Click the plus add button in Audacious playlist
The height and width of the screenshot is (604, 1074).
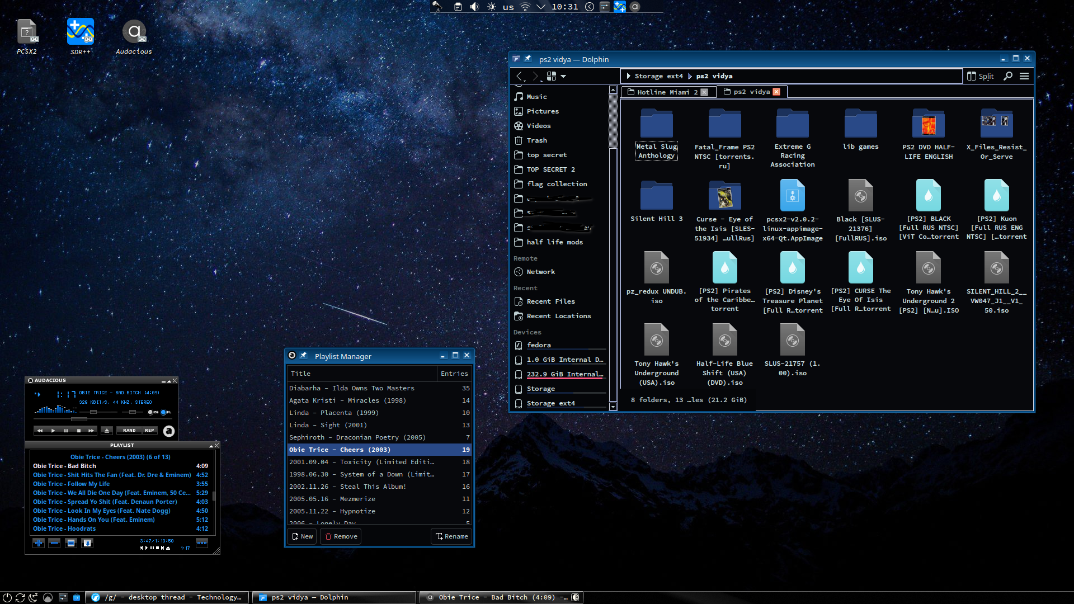tap(39, 543)
